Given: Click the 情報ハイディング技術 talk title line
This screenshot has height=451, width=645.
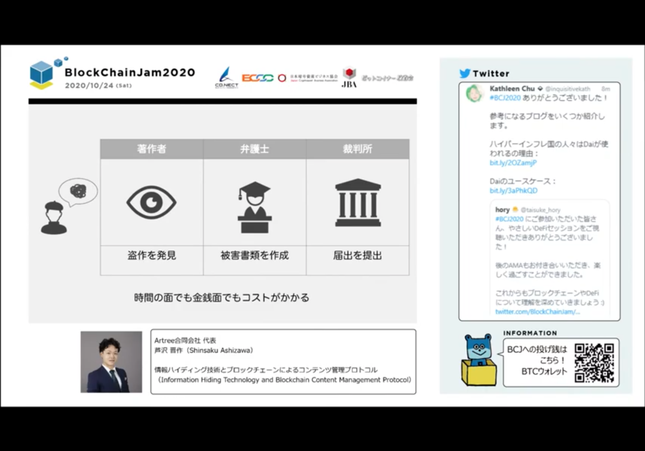Looking at the screenshot, I should point(266,370).
